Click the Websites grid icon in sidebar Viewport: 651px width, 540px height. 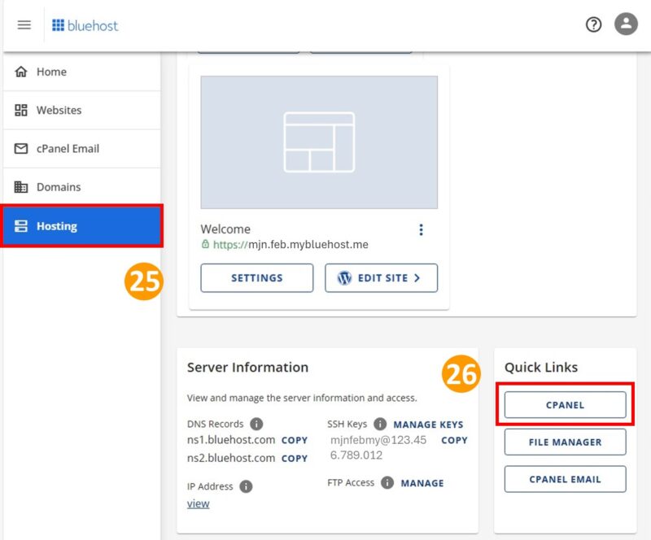point(21,110)
